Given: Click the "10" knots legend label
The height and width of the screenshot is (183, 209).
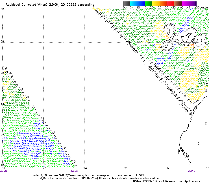Looking at the screenshot, I should coord(138,7).
